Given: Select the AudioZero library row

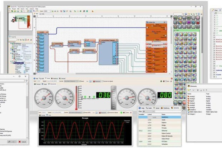Looking at the screenshot, I should point(159,117).
